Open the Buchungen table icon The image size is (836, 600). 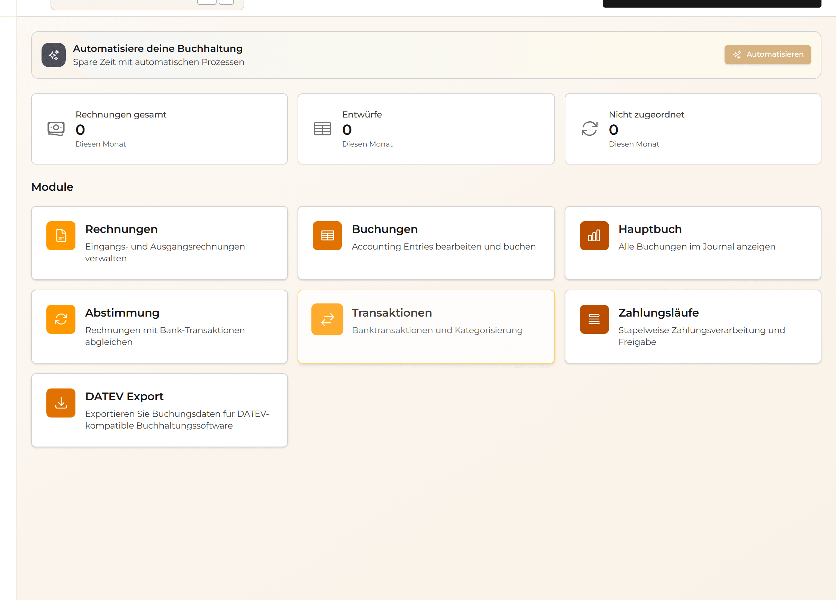tap(327, 236)
